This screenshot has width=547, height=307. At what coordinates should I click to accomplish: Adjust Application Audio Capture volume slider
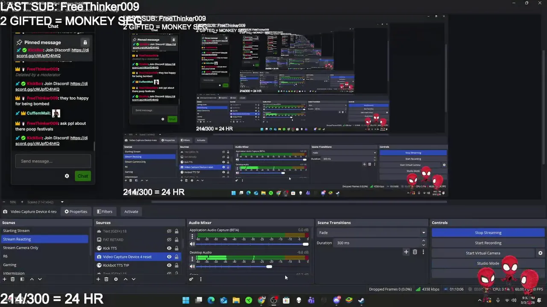[252, 244]
